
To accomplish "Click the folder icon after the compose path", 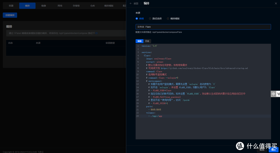I will tap(96, 33).
